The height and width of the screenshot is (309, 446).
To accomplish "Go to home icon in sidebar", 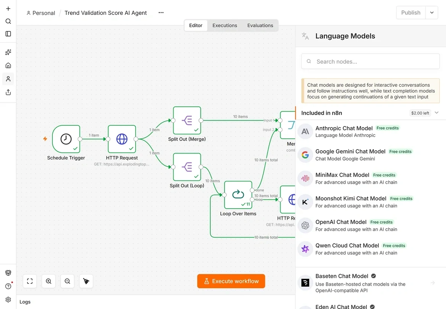I will [x=8, y=65].
